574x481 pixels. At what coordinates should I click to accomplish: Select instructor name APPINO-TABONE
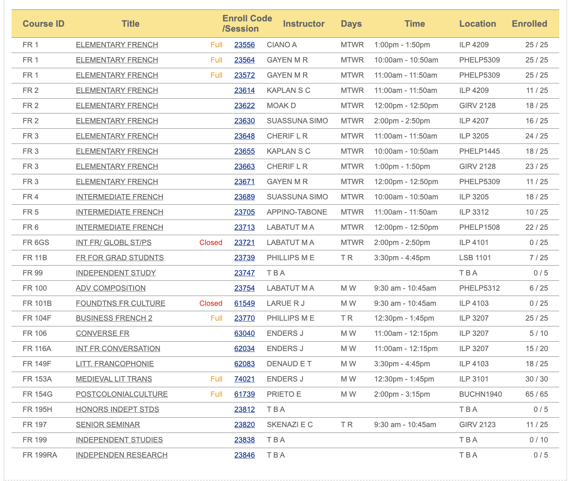click(297, 212)
